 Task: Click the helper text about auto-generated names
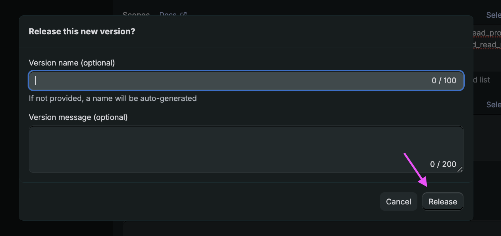[x=112, y=98]
